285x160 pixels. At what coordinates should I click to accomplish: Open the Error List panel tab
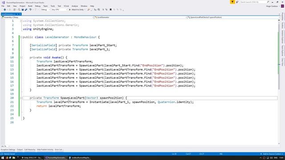[59, 150]
